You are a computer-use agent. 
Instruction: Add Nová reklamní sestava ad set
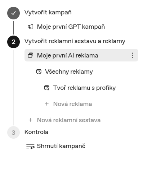coord(69,120)
